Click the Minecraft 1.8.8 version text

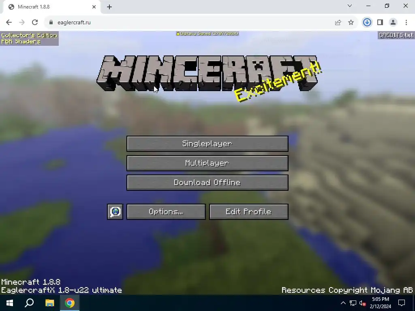click(31, 282)
